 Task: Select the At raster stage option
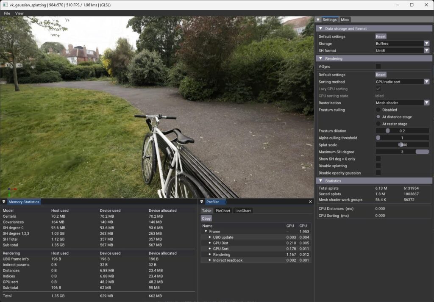(x=378, y=124)
